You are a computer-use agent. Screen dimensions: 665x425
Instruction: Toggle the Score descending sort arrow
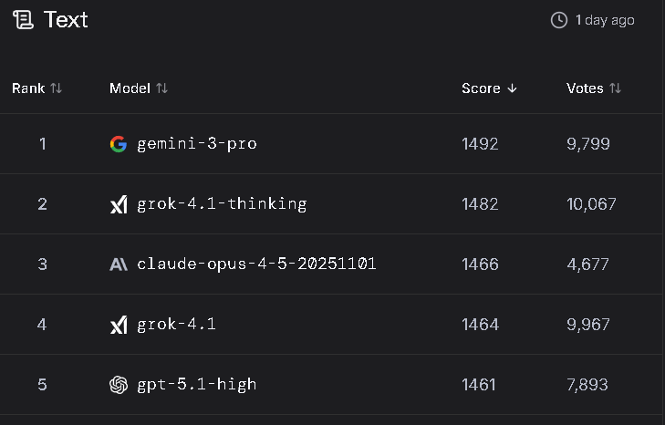(512, 88)
